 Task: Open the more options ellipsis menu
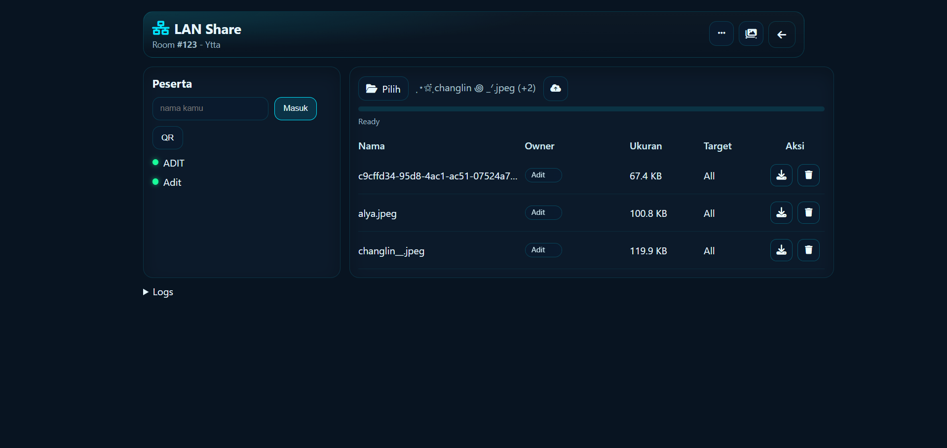(x=721, y=34)
